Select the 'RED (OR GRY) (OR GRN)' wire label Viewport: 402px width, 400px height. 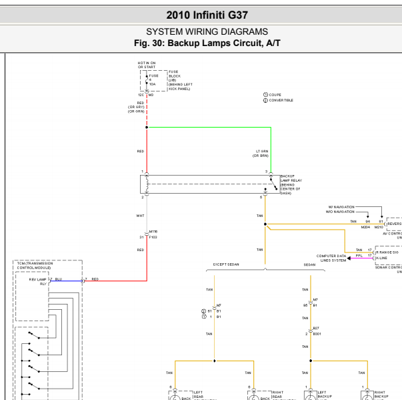click(136, 107)
